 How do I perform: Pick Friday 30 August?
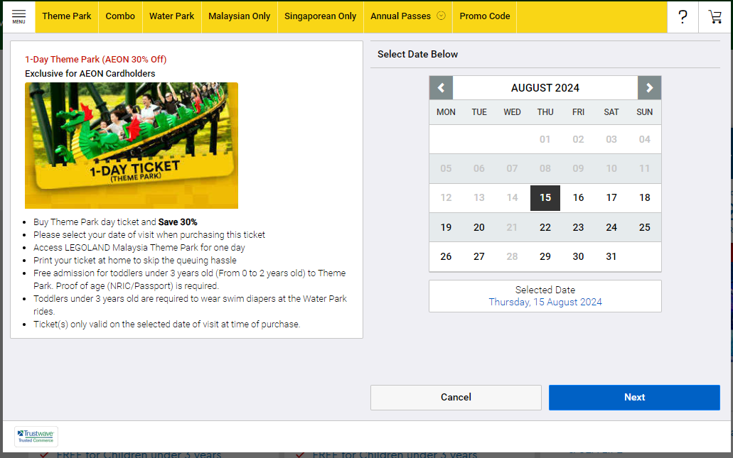pos(578,257)
